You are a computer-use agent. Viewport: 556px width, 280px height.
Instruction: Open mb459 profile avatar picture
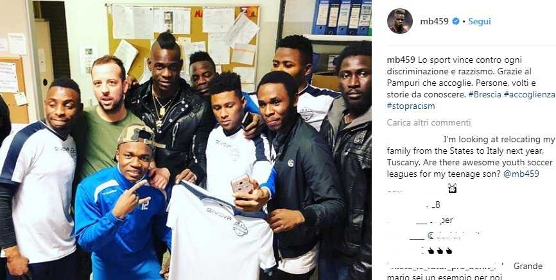pos(399,21)
